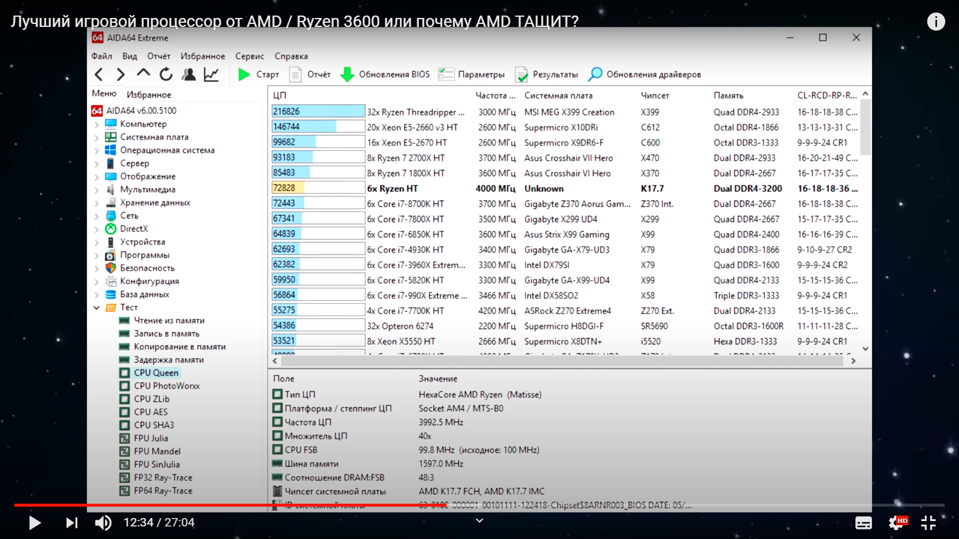Open the Вид menu
Image resolution: width=959 pixels, height=539 pixels.
[x=129, y=56]
